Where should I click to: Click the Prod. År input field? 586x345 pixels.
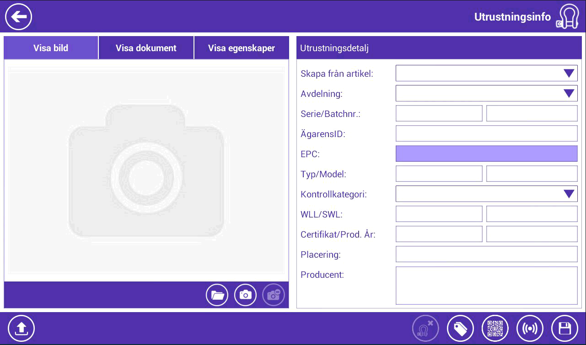pyautogui.click(x=532, y=234)
